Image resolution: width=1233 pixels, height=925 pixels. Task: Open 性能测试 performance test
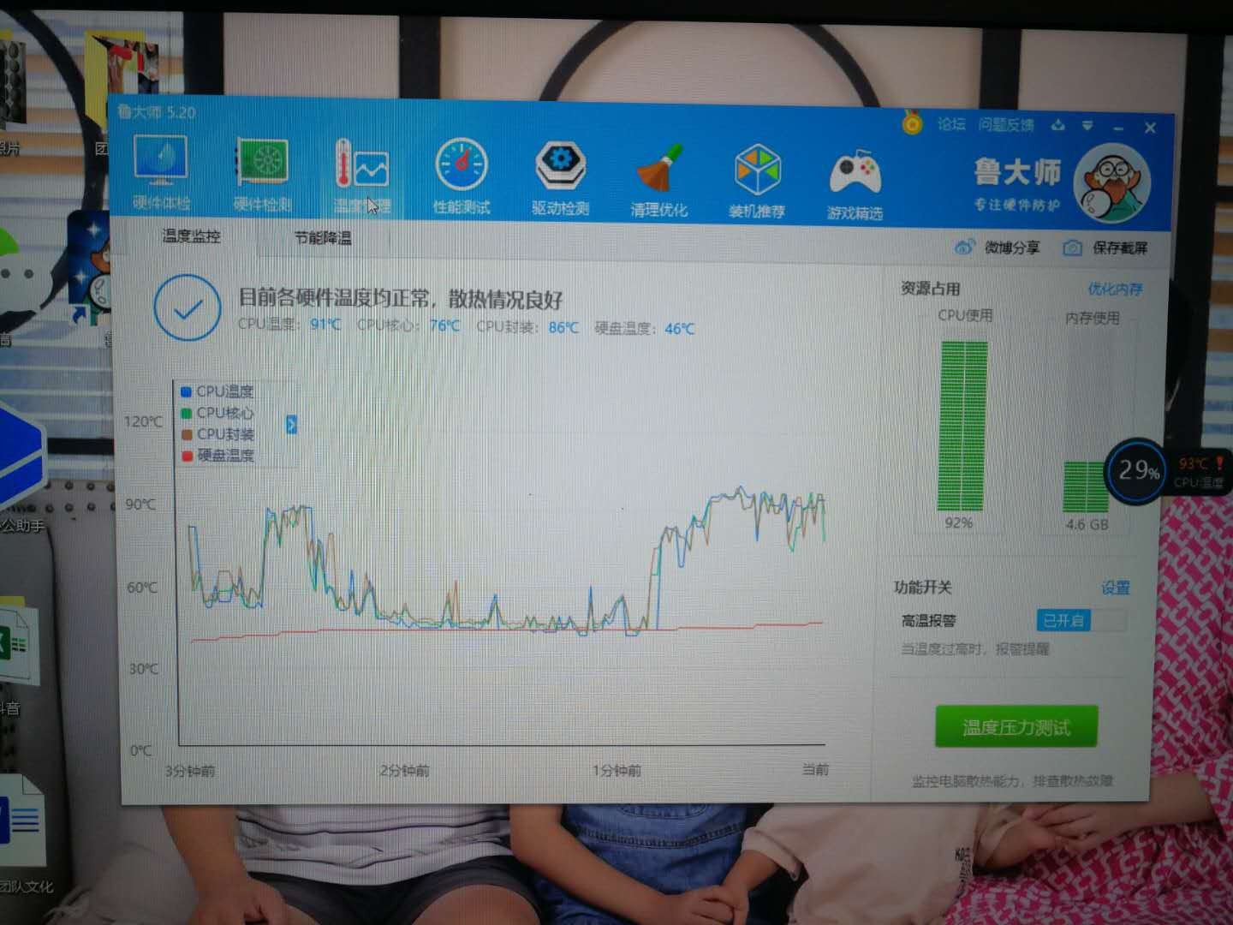[462, 176]
